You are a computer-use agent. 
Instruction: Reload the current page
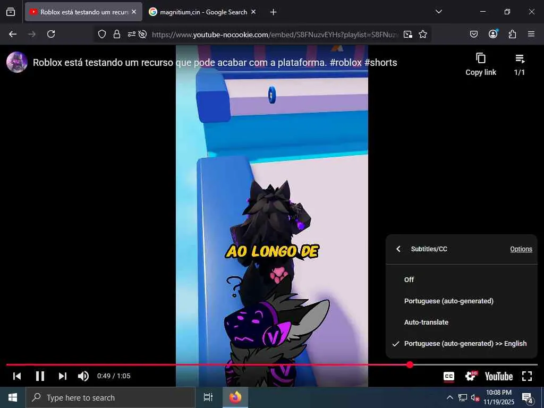(x=51, y=34)
